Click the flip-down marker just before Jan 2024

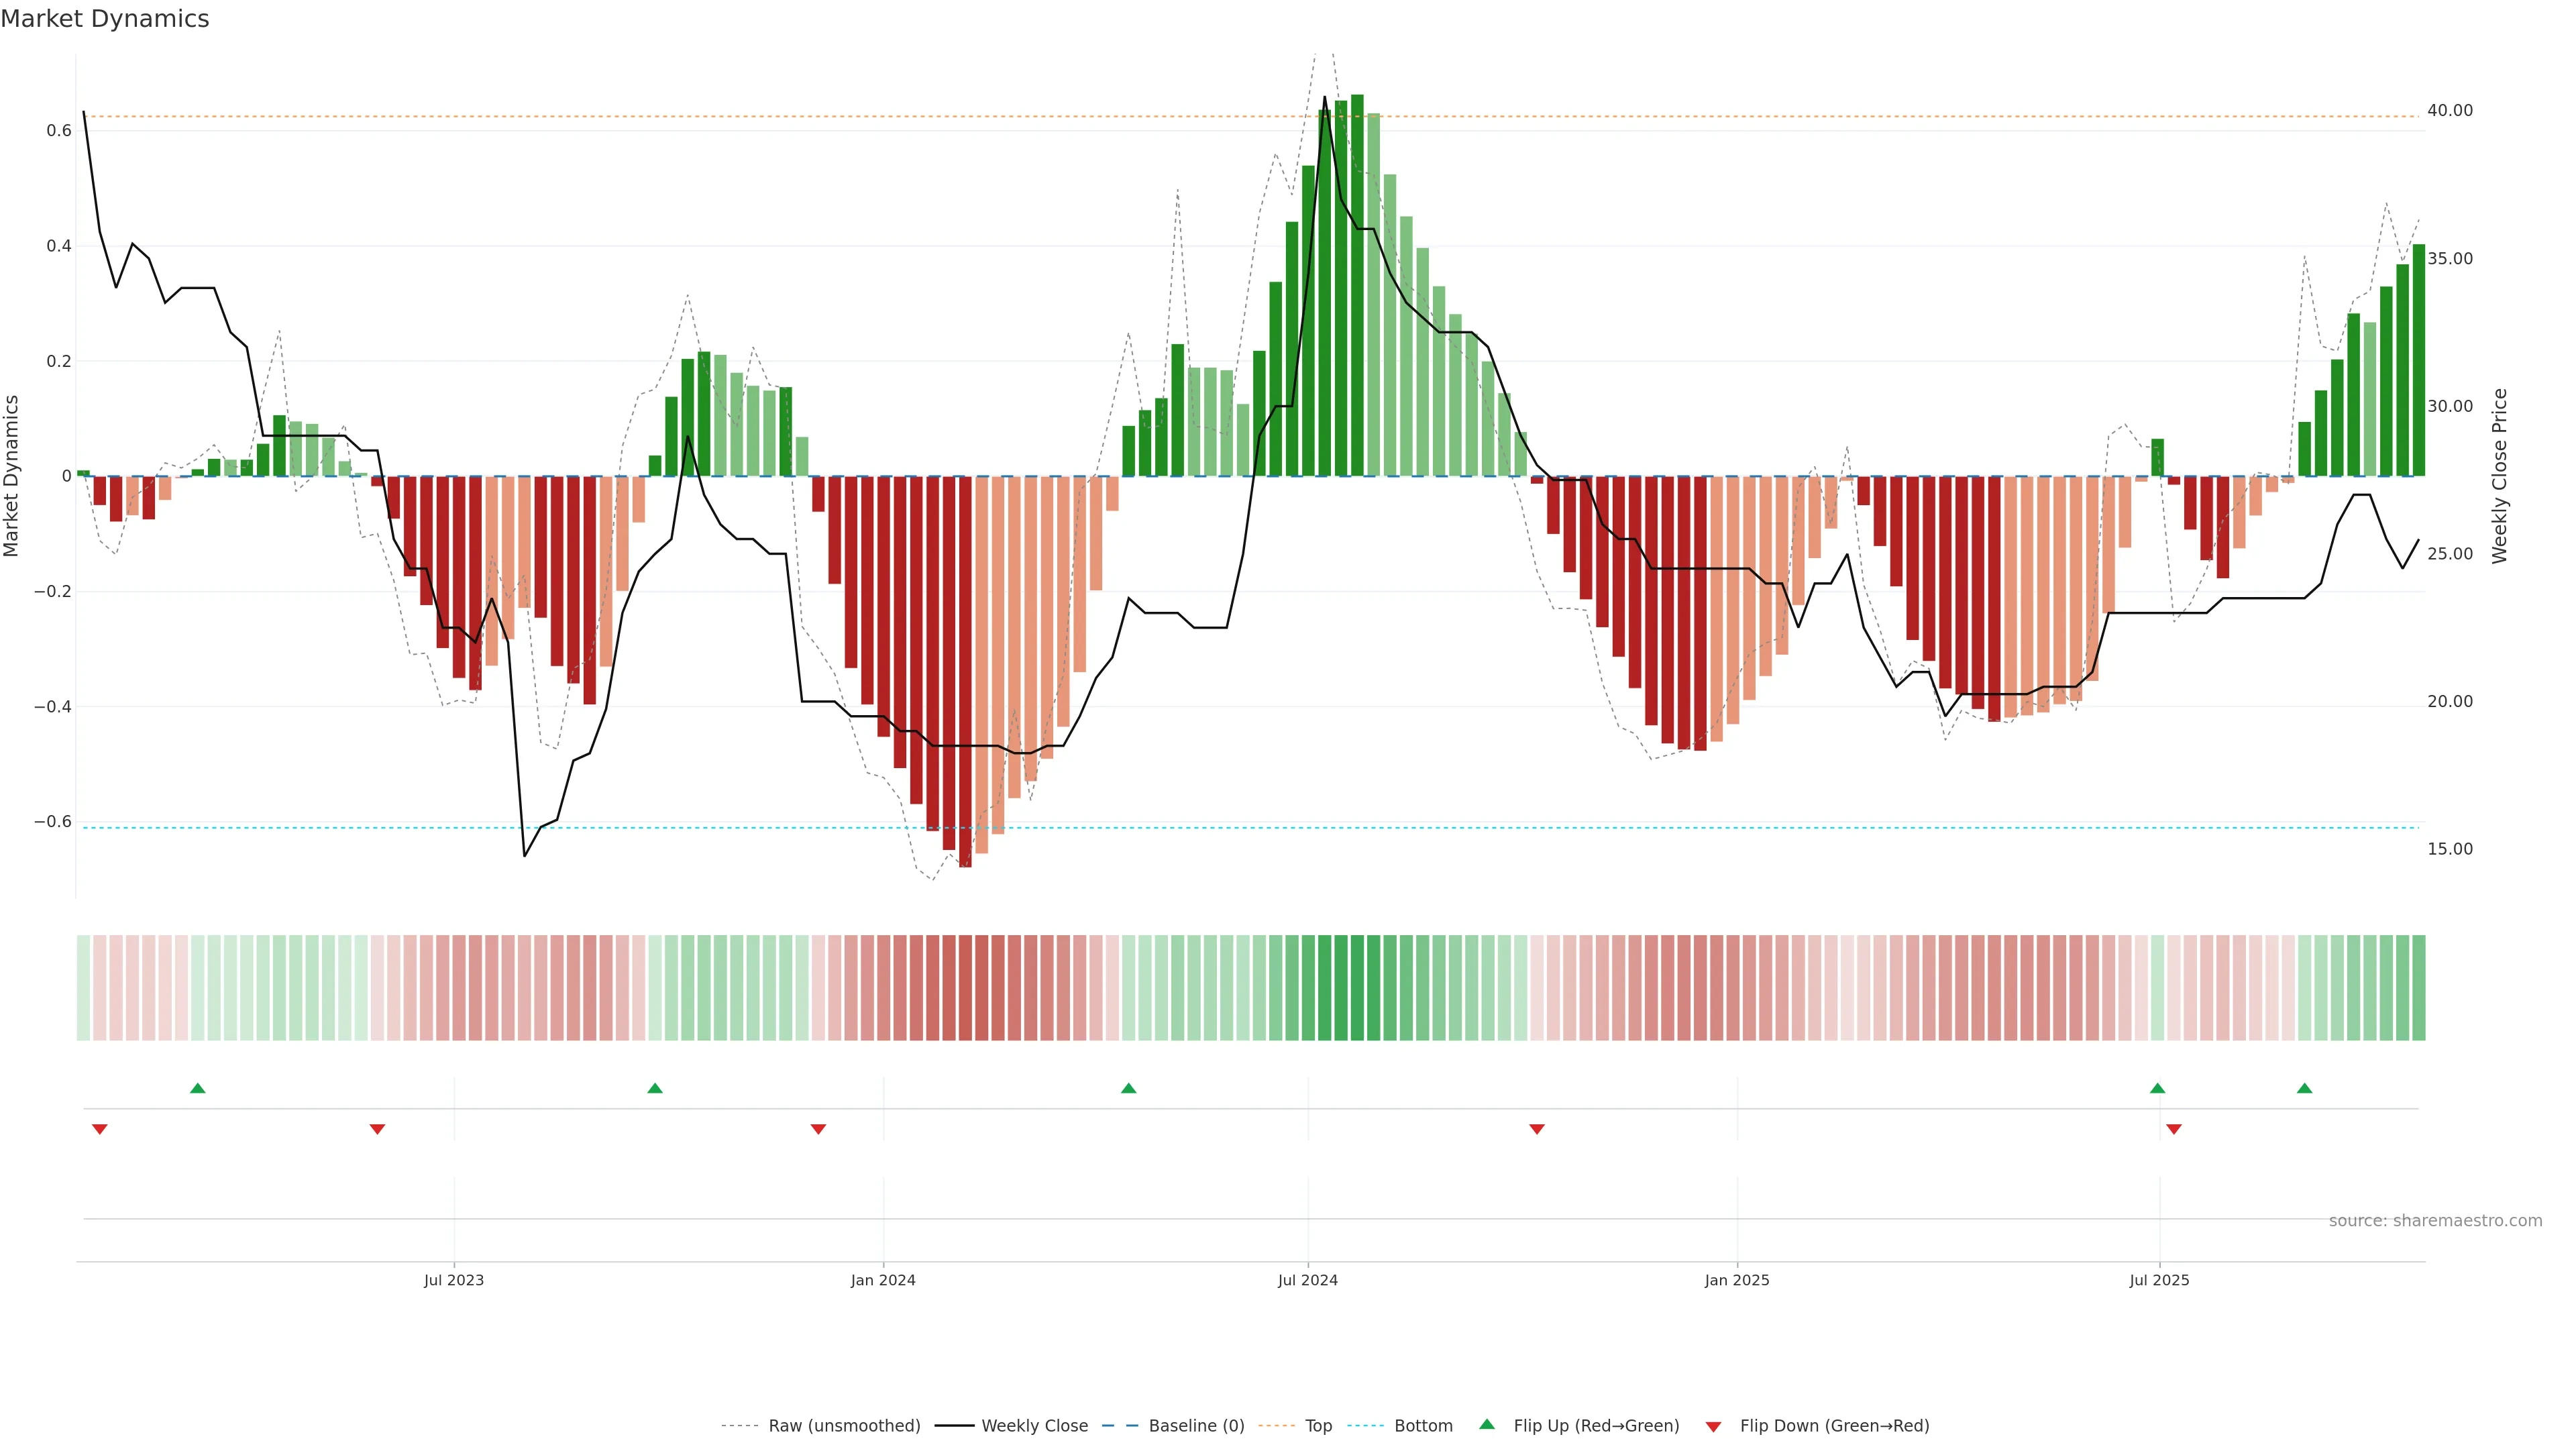pos(818,1129)
